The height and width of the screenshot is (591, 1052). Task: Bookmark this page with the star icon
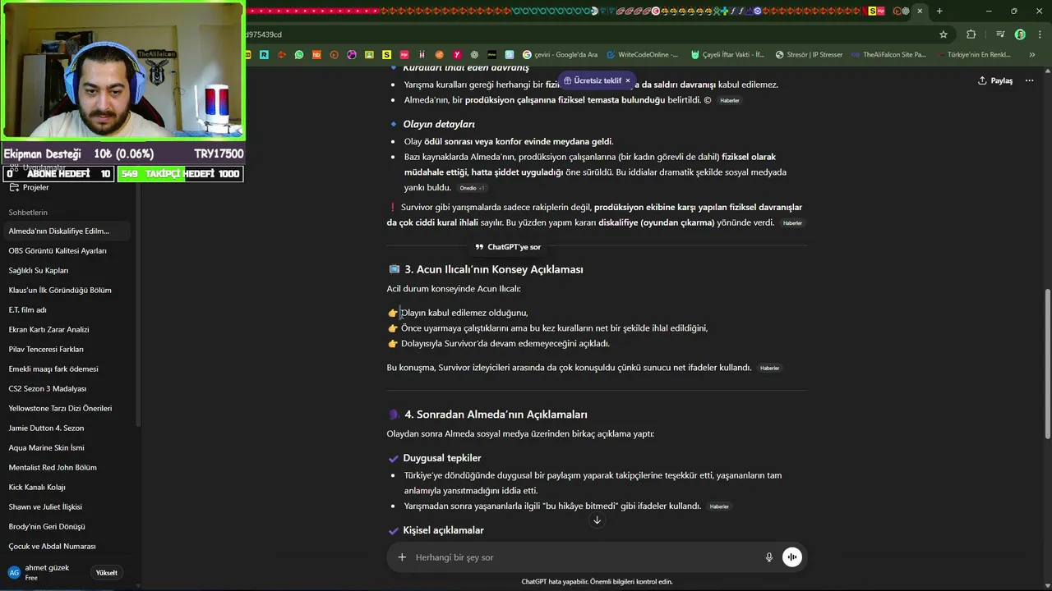point(944,34)
